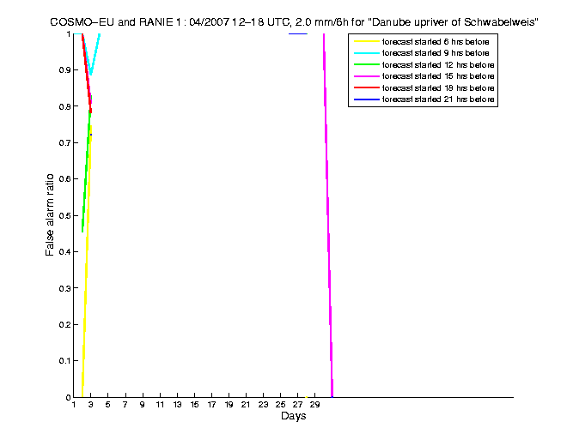Click the cyan curve near the plot top
This screenshot has width=567, height=446.
[x=91, y=70]
